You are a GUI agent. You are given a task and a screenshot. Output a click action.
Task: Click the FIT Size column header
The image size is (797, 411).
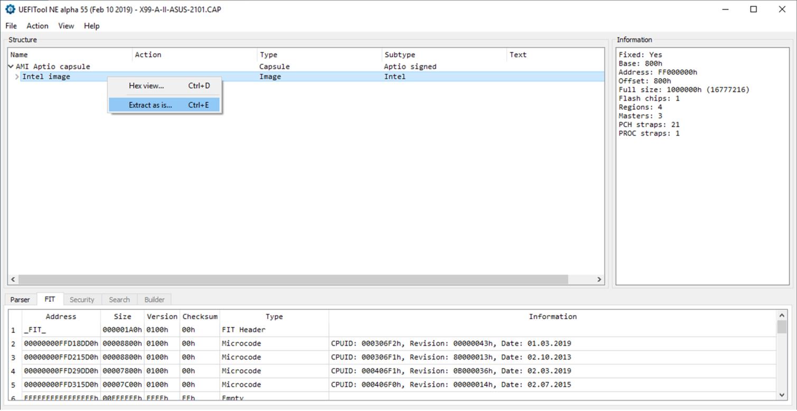click(x=123, y=317)
